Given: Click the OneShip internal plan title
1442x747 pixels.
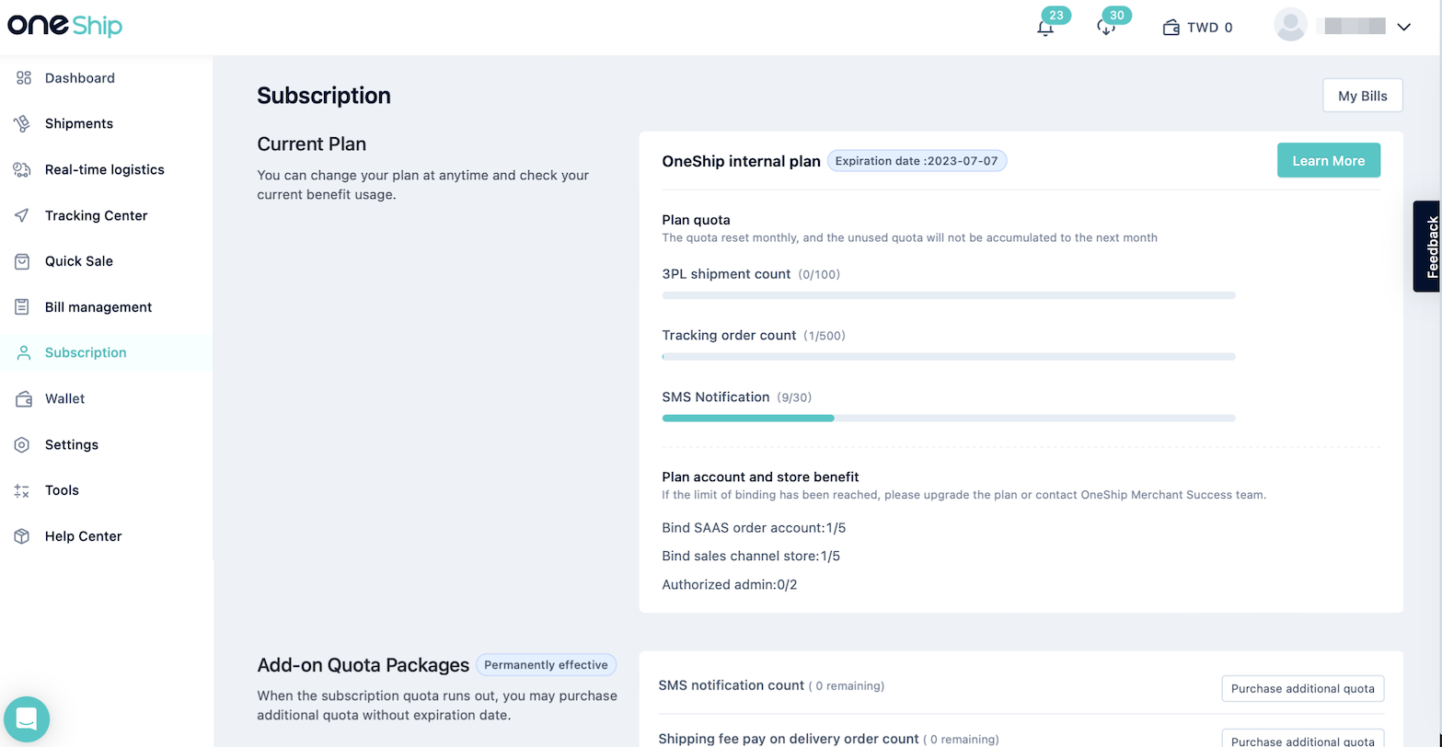Looking at the screenshot, I should click(741, 161).
